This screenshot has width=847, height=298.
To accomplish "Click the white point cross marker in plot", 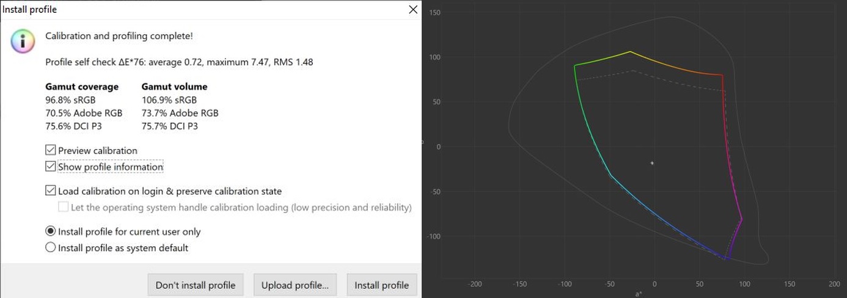I will point(652,163).
